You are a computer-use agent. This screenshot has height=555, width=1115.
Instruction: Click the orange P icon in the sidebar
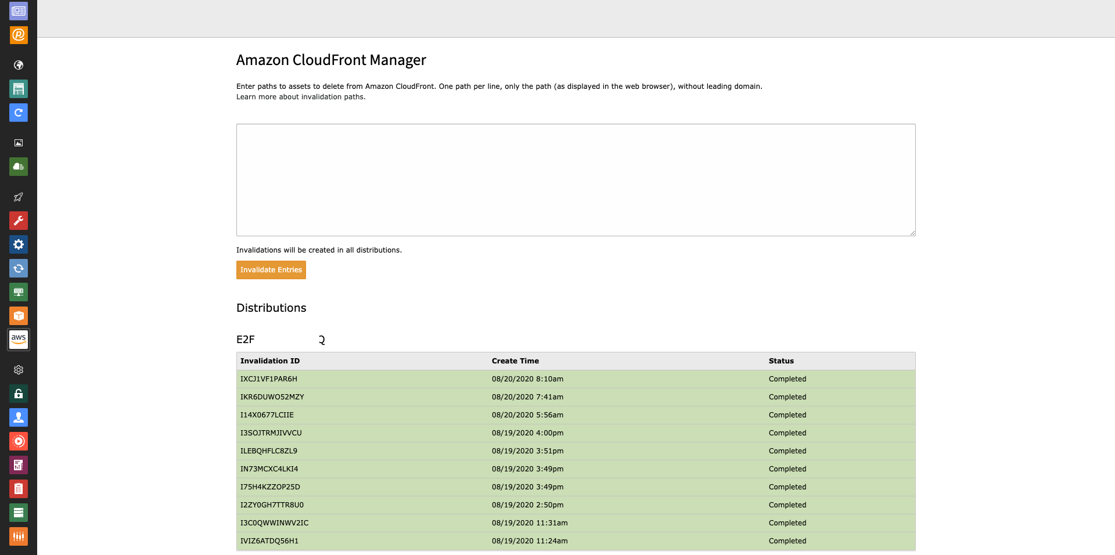(19, 35)
